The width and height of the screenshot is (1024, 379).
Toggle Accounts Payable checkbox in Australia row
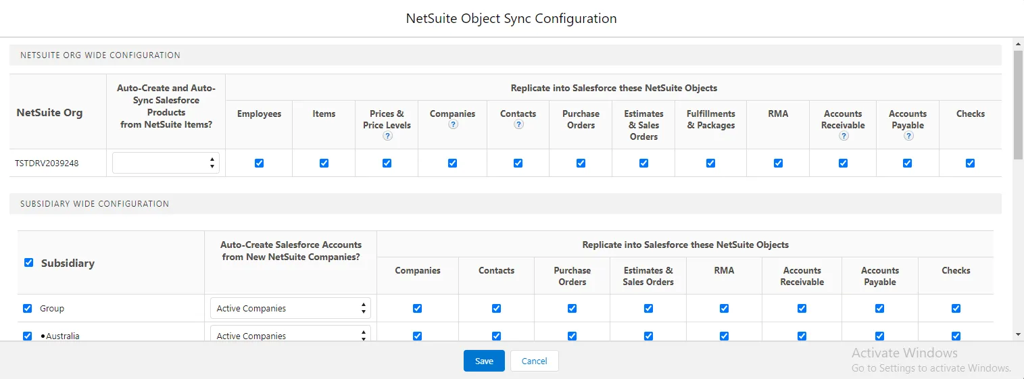(x=879, y=336)
